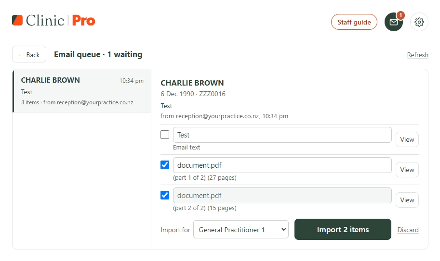View document.pdf part 2 of 2
Viewport: 440px width, 261px height.
click(x=407, y=200)
